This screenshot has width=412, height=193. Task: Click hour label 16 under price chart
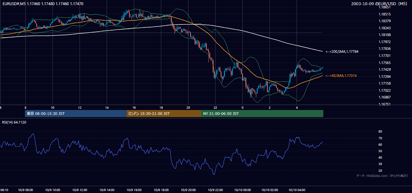coord(134,107)
